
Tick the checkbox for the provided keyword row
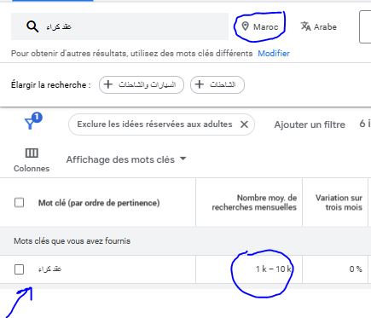[x=20, y=269]
